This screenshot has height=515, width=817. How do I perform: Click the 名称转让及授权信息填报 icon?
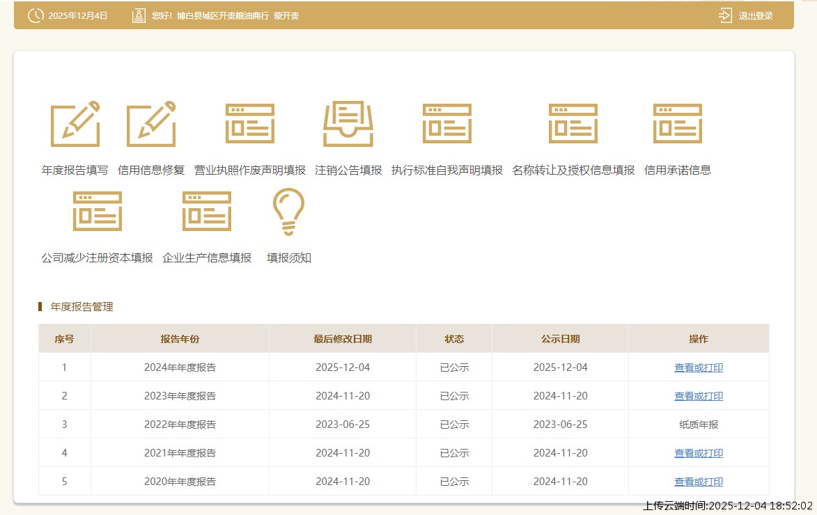573,124
